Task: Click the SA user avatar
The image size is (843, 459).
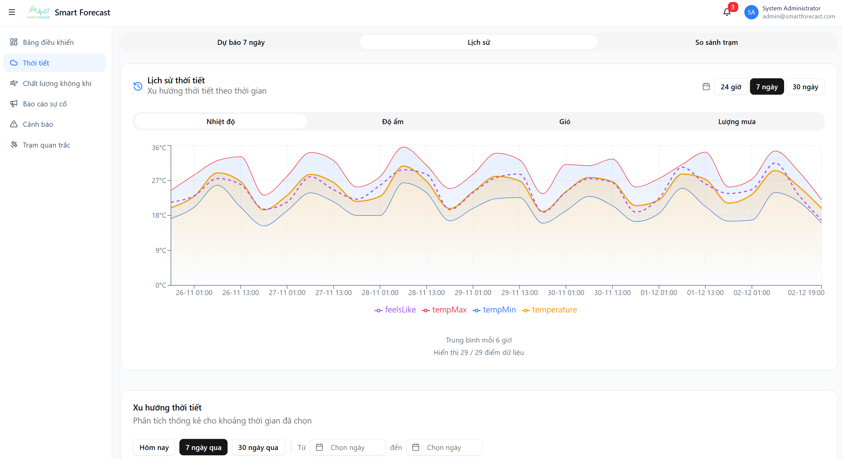Action: [x=751, y=12]
